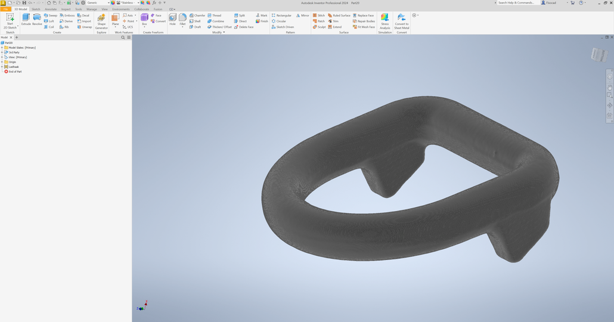The width and height of the screenshot is (614, 322).
Task: Select End of Part marker
Action: pos(15,72)
